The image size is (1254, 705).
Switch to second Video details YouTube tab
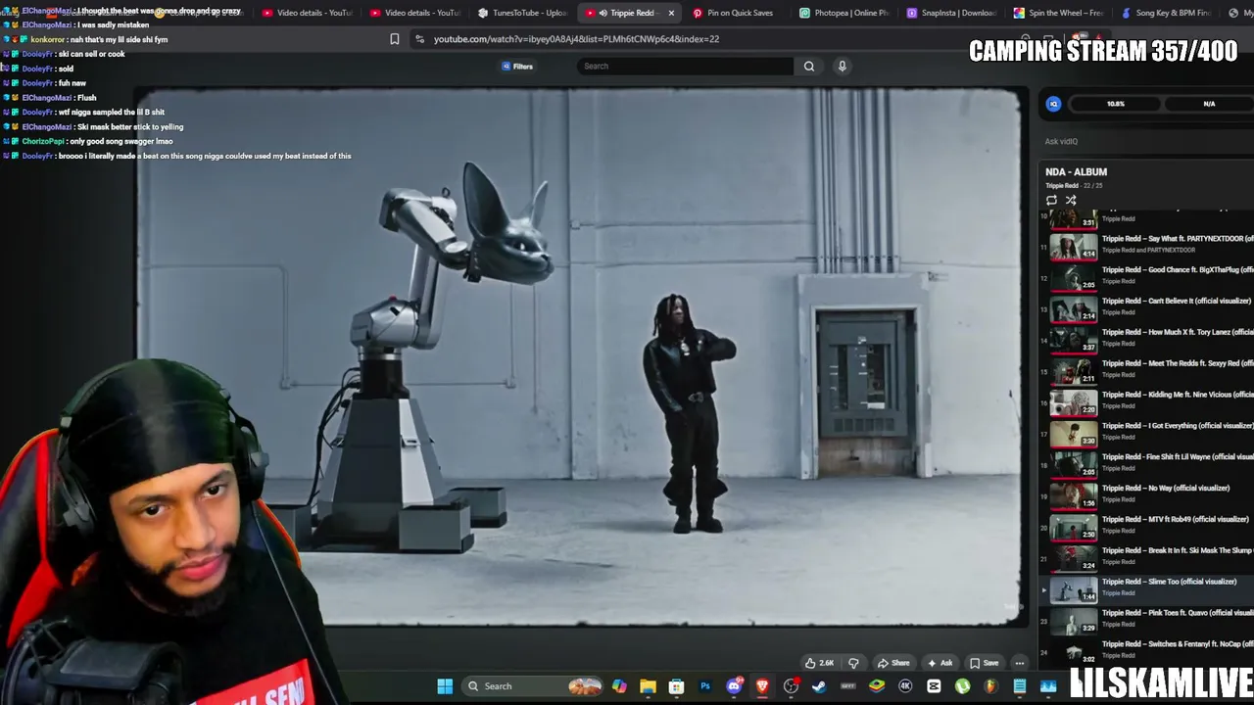click(x=414, y=13)
